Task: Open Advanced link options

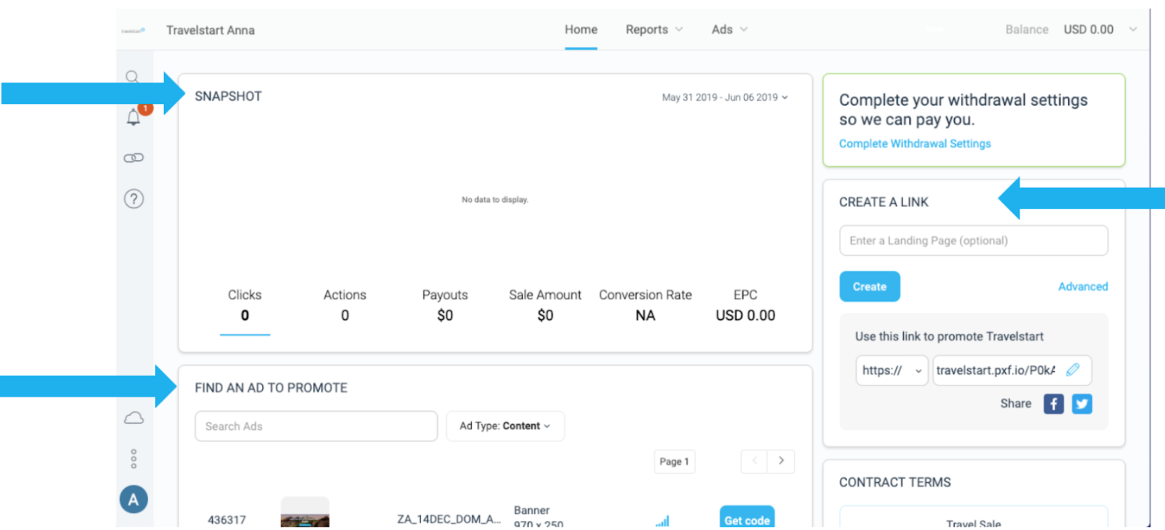Action: pos(1083,287)
